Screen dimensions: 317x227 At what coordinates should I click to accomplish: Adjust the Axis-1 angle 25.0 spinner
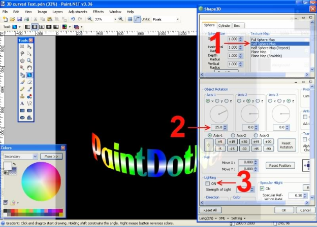(x=225, y=127)
